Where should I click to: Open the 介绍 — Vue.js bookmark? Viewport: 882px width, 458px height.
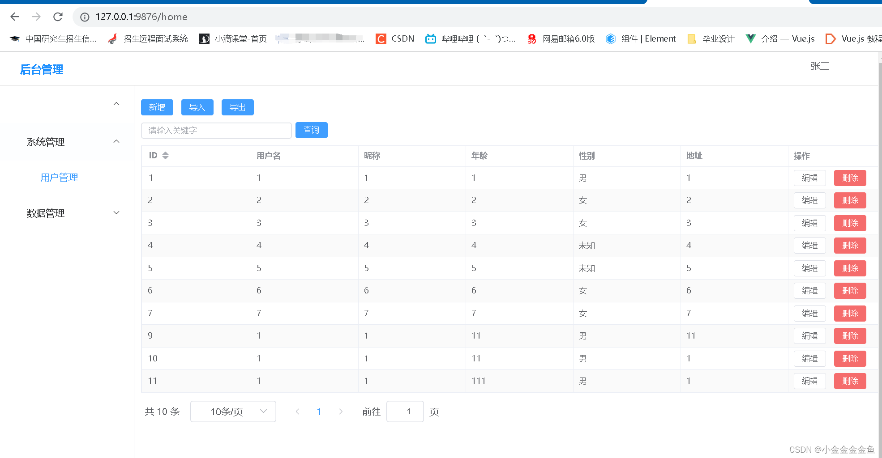(x=780, y=39)
